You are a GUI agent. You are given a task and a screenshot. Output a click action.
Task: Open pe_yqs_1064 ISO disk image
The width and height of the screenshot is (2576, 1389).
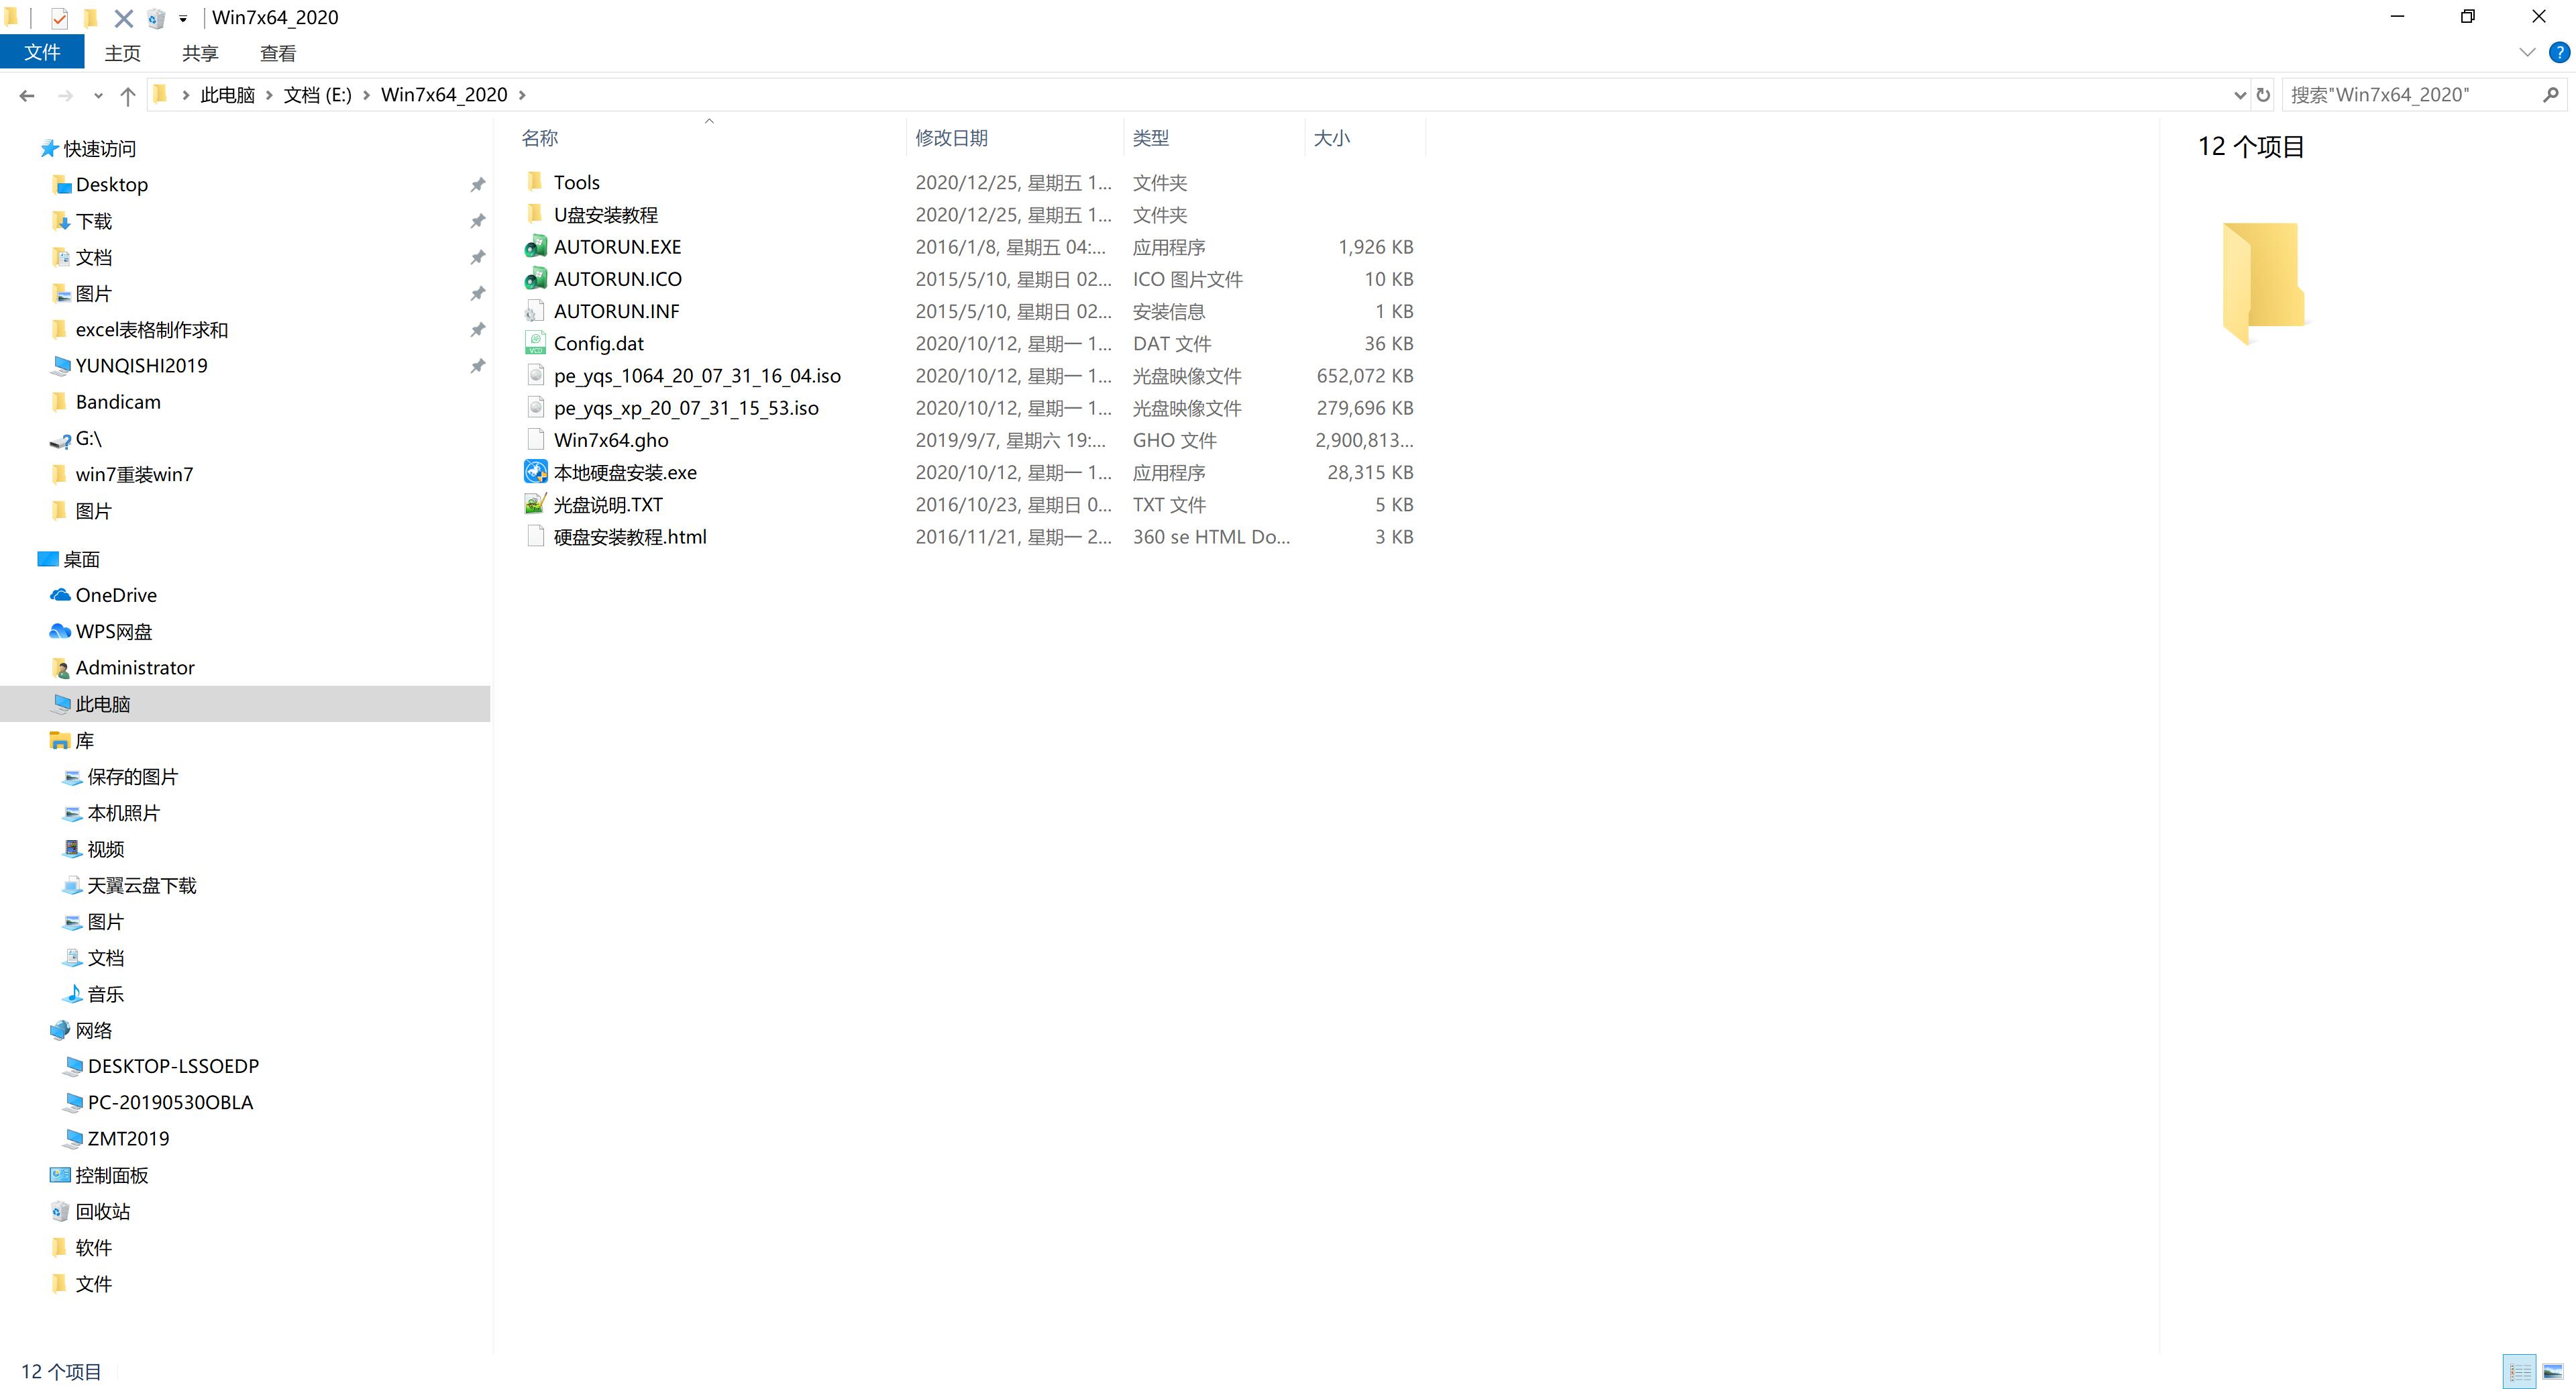(x=698, y=374)
